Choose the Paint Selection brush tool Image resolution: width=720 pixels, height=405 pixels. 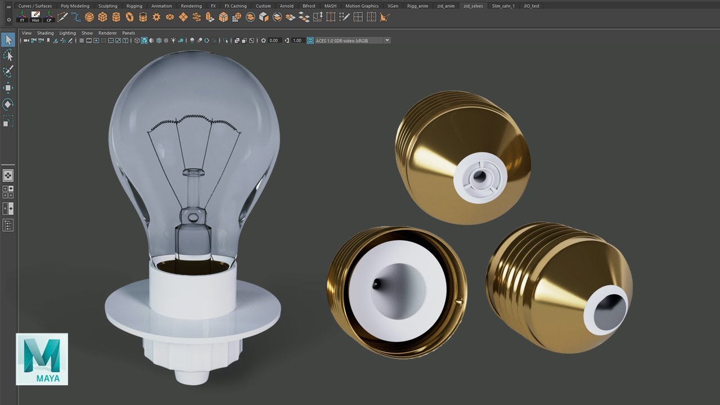(8, 71)
